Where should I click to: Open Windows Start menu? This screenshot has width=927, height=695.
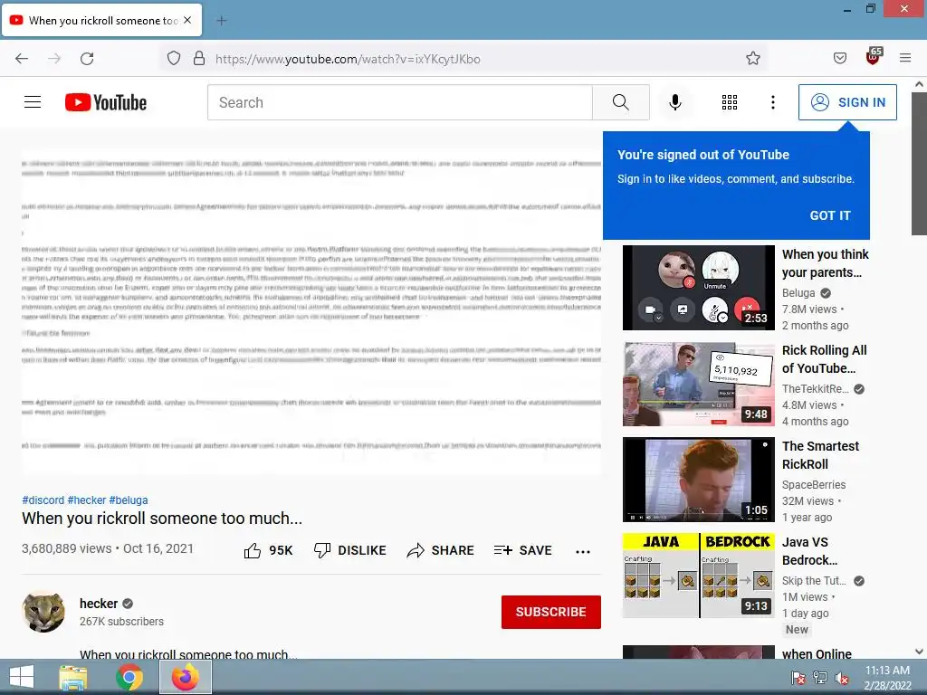22,677
